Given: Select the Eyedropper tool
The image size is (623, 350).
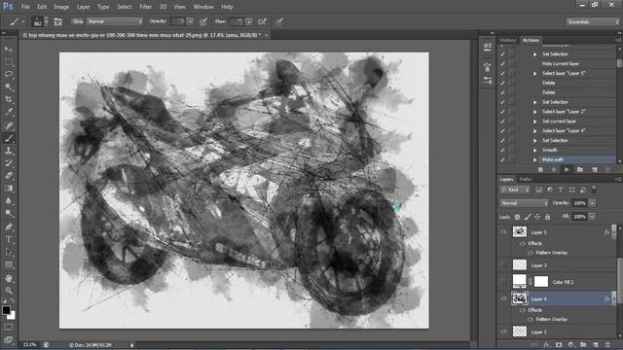Looking at the screenshot, I should (9, 113).
